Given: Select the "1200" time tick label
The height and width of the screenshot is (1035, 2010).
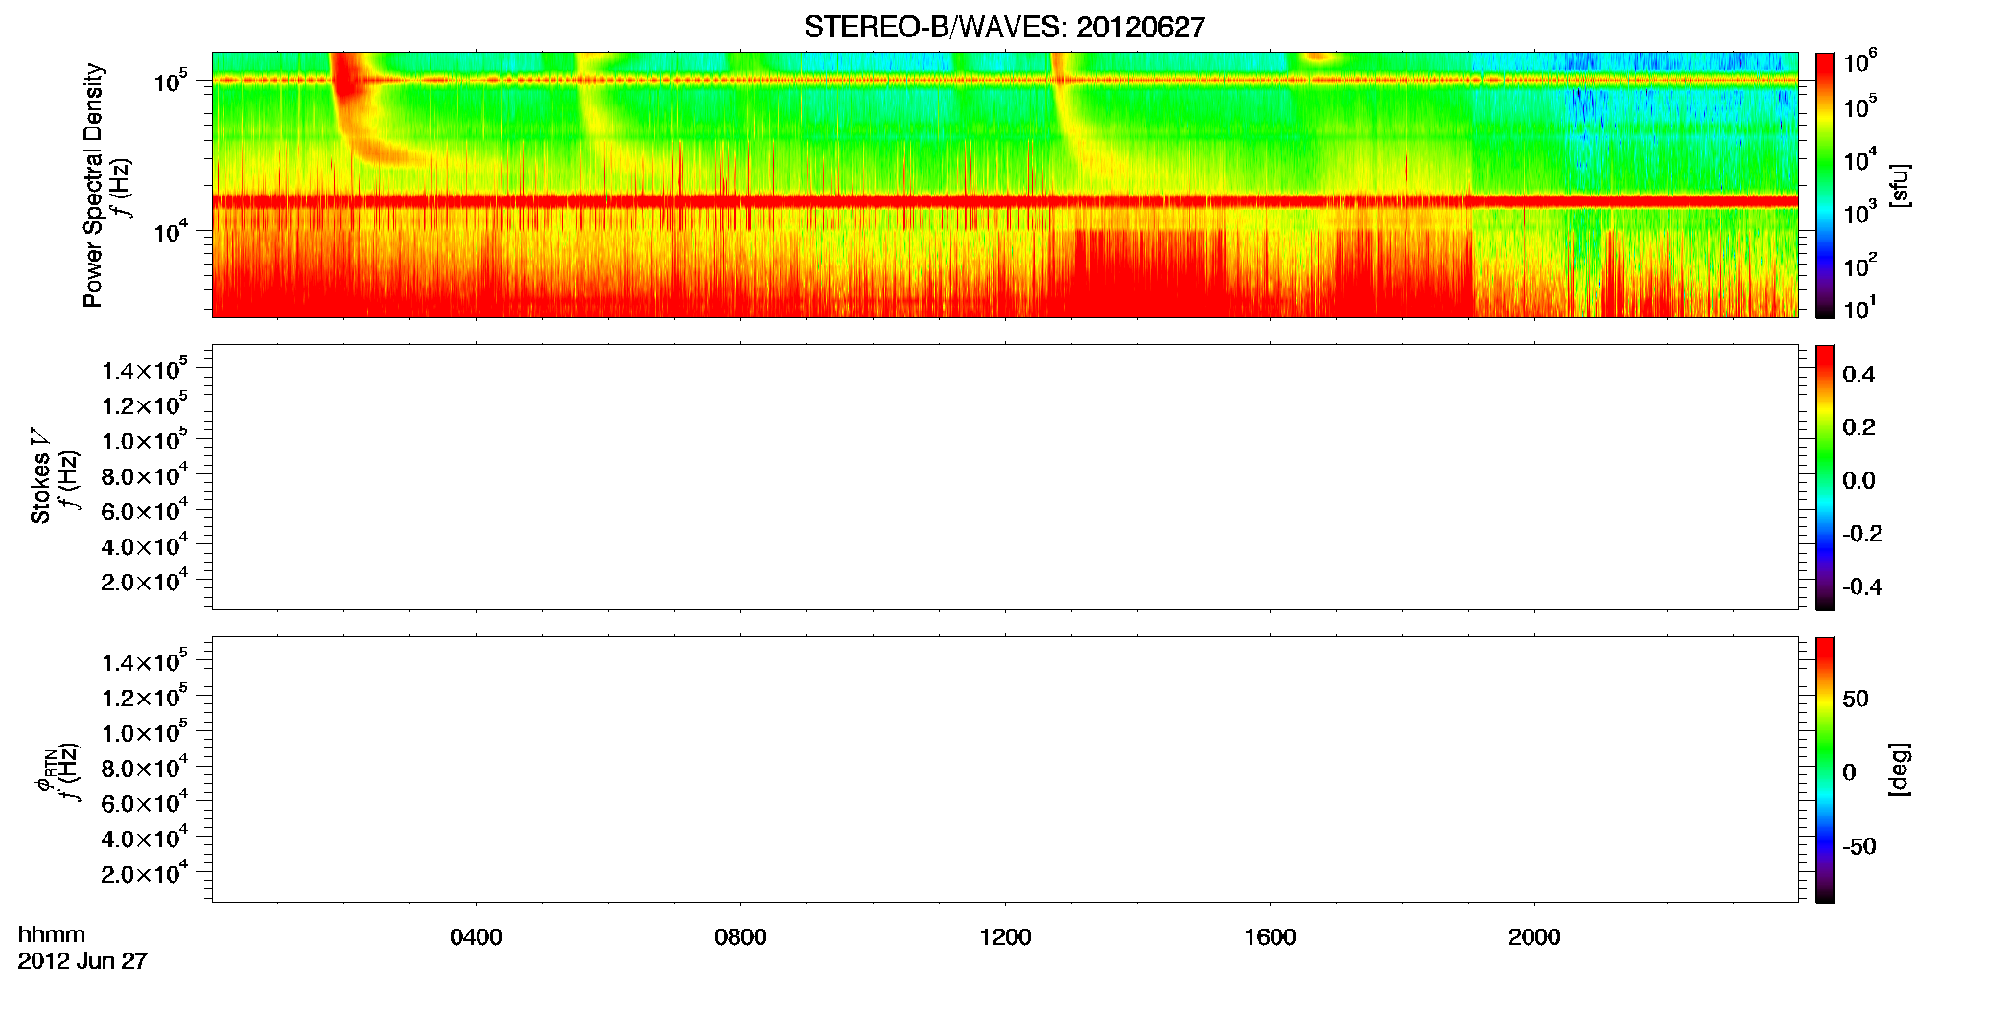Looking at the screenshot, I should click(x=1005, y=937).
